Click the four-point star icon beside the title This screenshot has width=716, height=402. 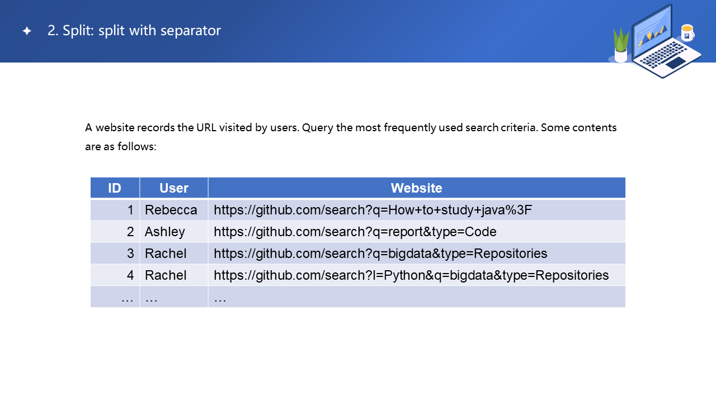(x=27, y=31)
